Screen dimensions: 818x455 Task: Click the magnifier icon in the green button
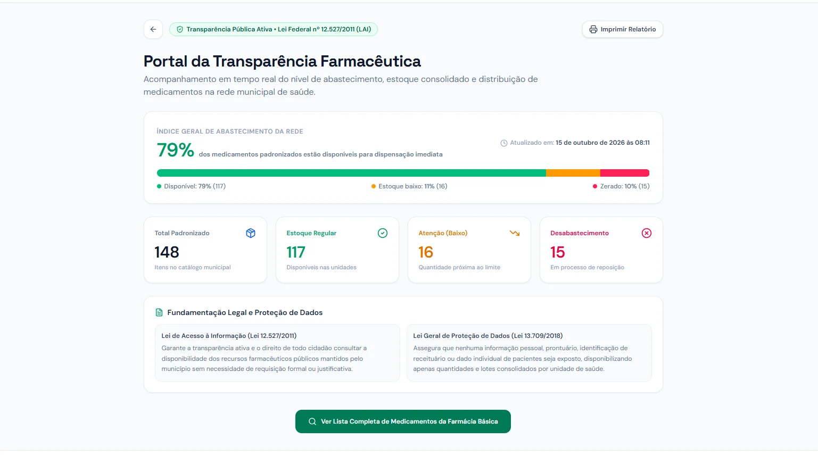click(x=312, y=421)
